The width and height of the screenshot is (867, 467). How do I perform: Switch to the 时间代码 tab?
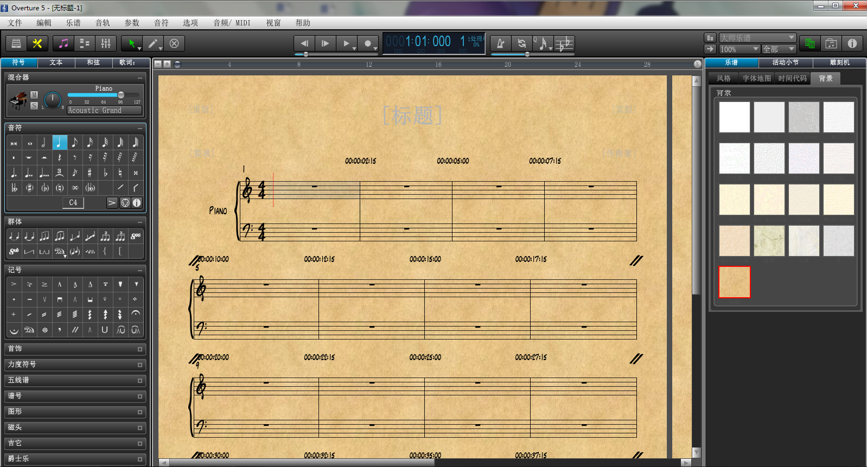click(x=792, y=79)
